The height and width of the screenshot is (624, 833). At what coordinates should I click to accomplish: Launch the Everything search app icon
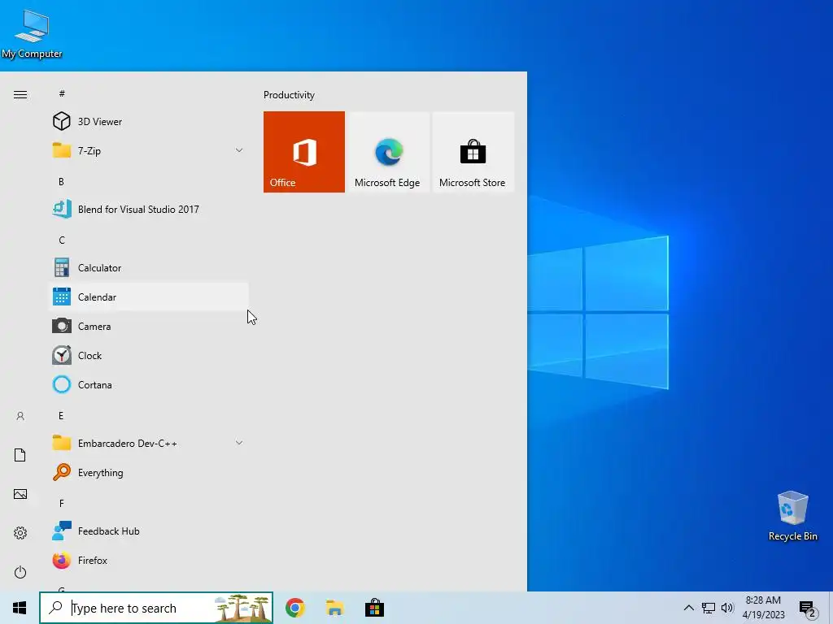coord(62,472)
